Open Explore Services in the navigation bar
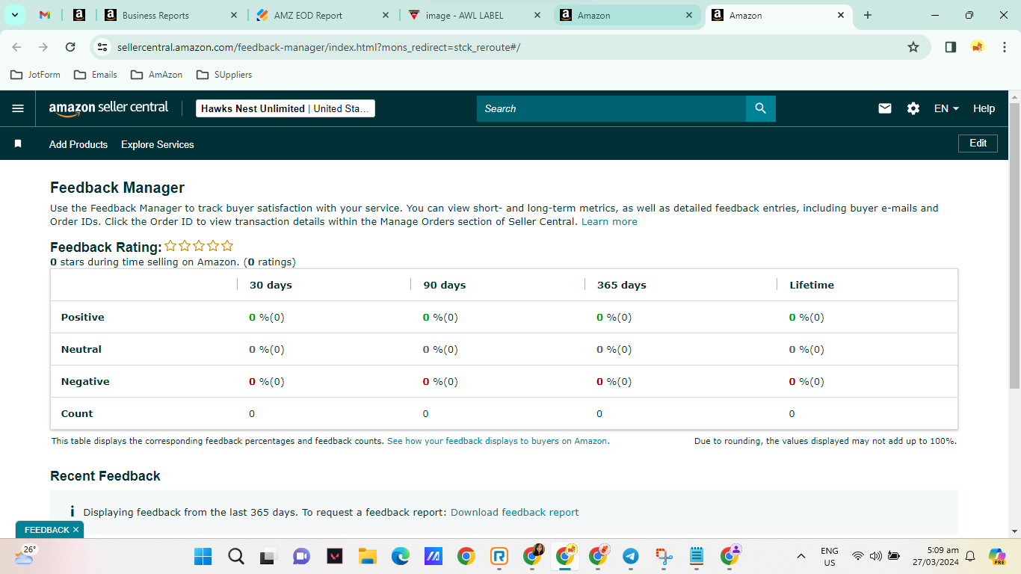This screenshot has width=1021, height=574. coord(158,144)
